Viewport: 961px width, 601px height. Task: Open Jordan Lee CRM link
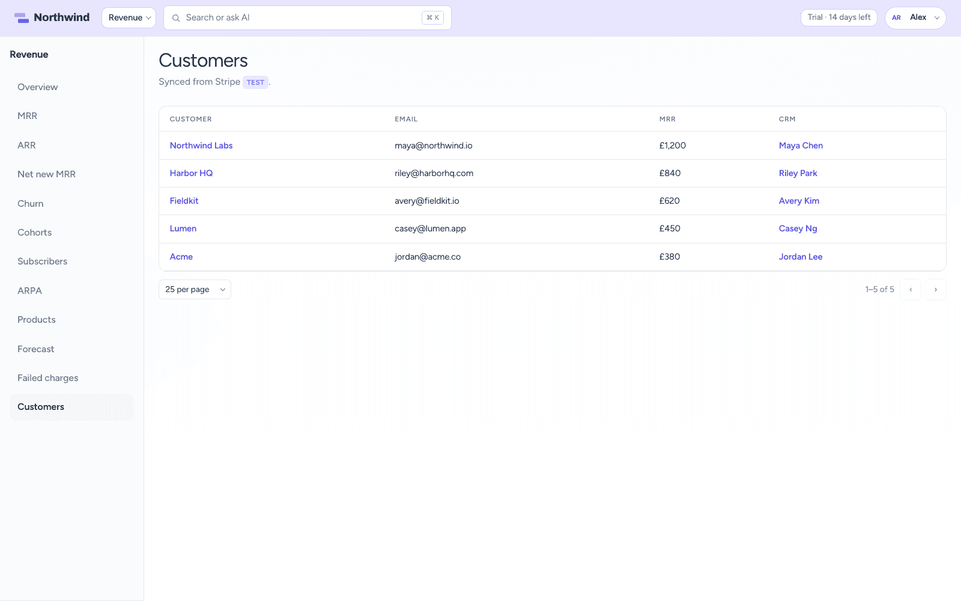801,257
